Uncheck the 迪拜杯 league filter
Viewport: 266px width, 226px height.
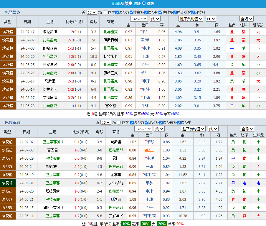pyautogui.click(x=161, y=12)
